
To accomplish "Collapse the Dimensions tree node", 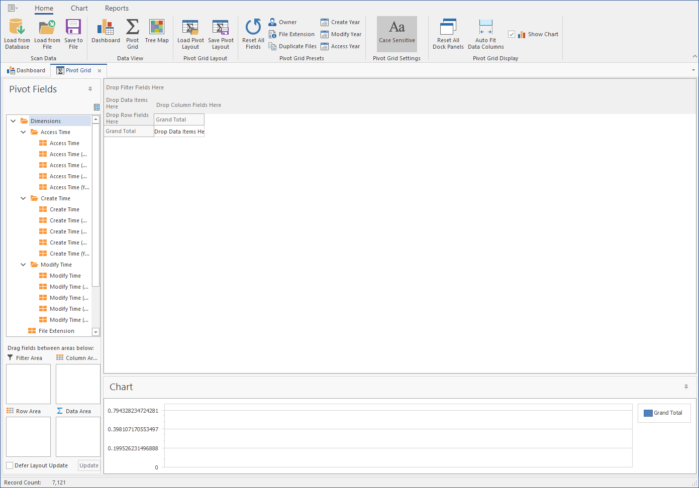I will tap(13, 121).
